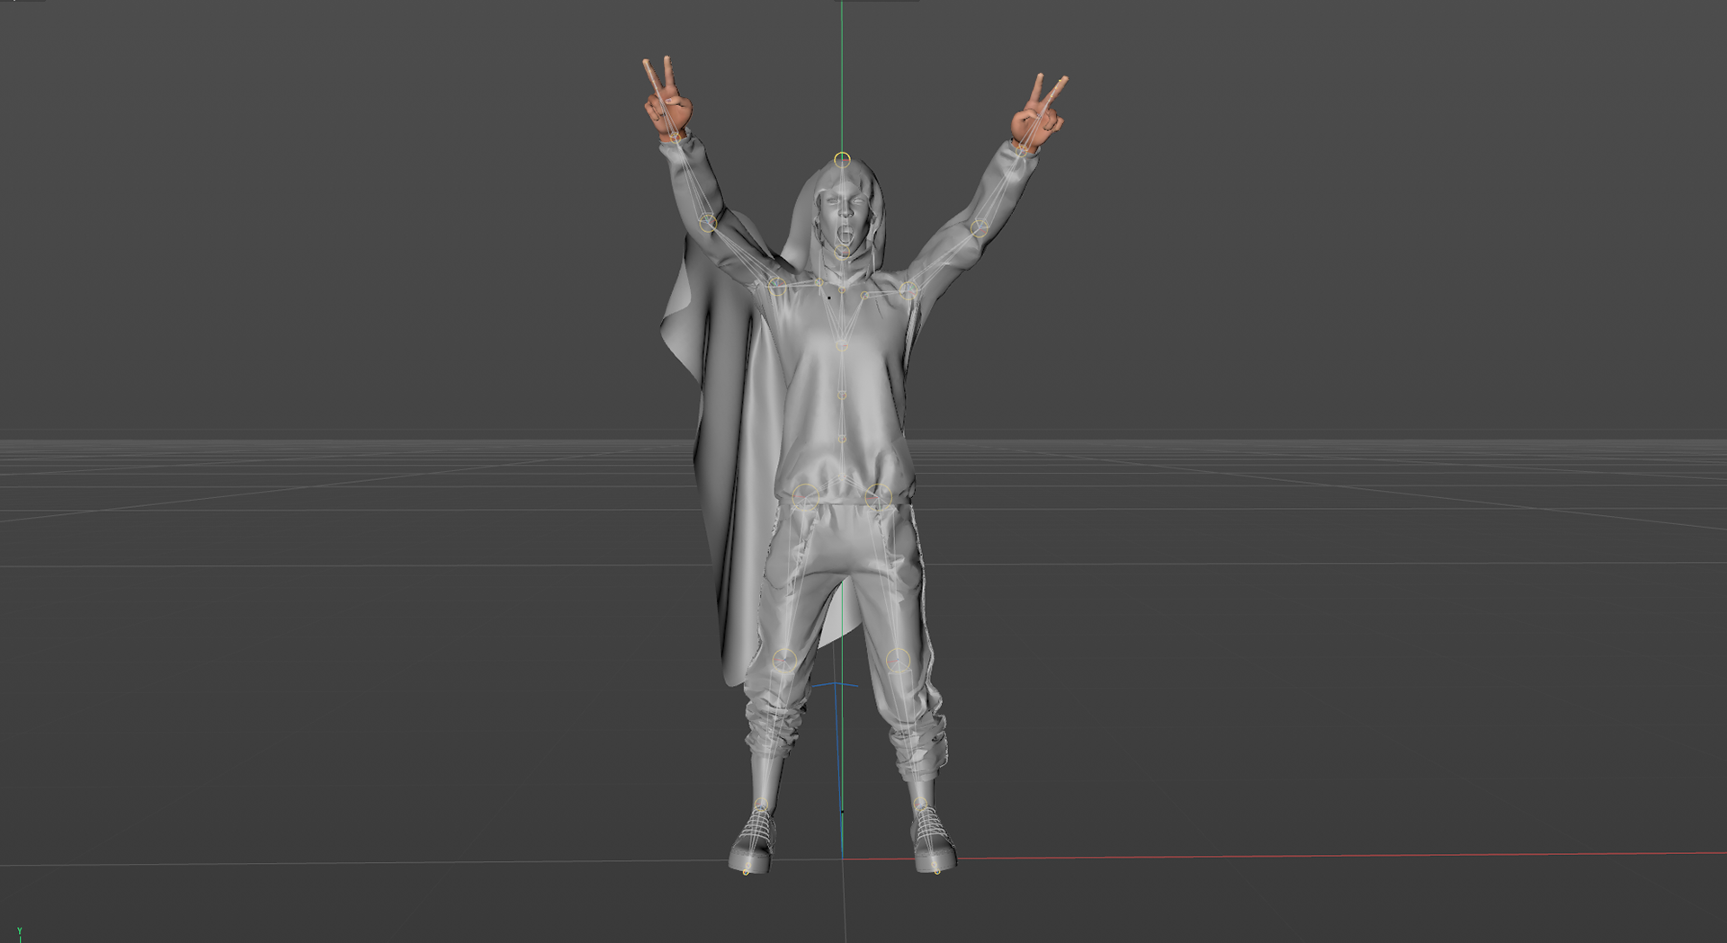
Task: Pick the ankle joint above the cape-side sneaker
Action: 761,805
